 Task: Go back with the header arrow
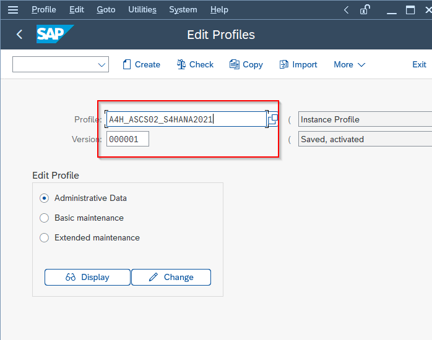pyautogui.click(x=19, y=35)
